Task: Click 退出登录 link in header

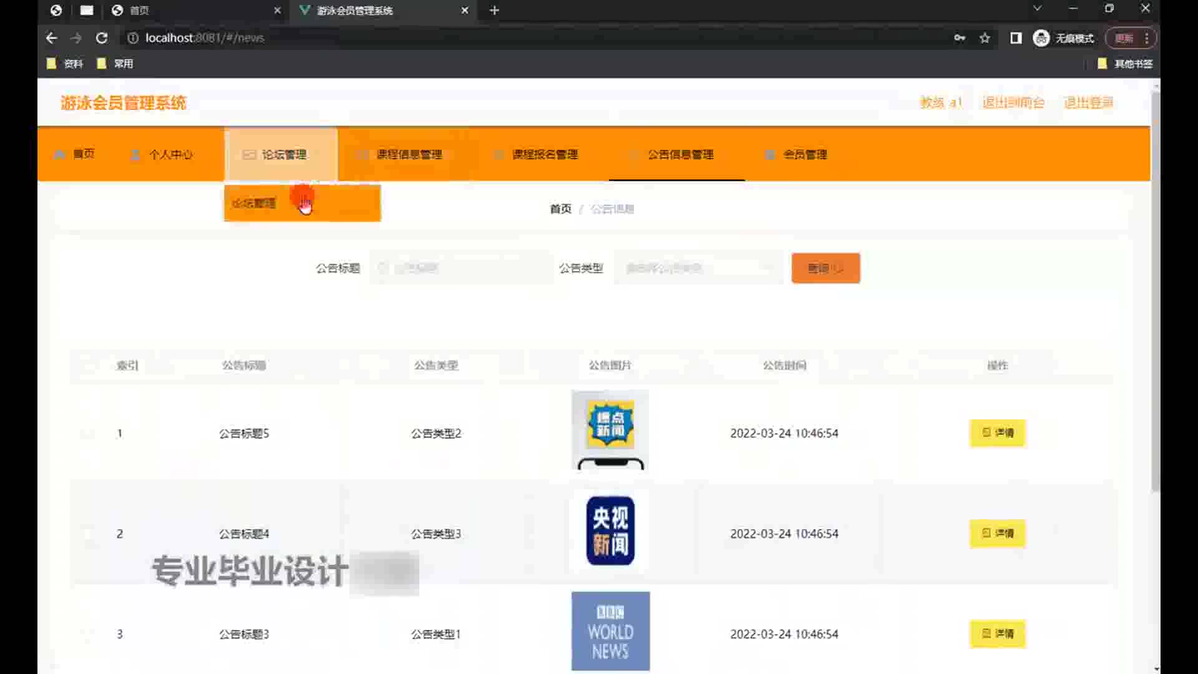Action: 1088,102
